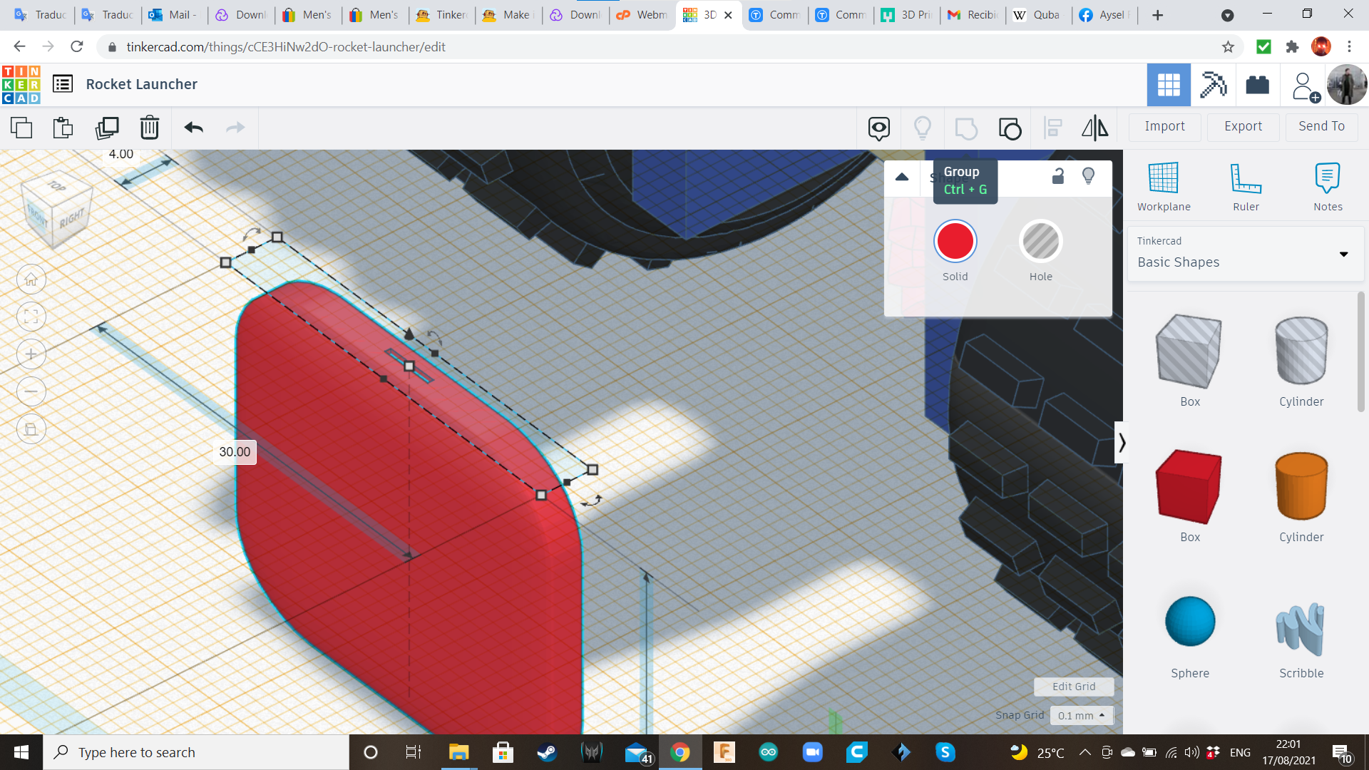Toggle shape visibility lightbulb in inspector
The width and height of the screenshot is (1369, 770).
click(x=1088, y=176)
